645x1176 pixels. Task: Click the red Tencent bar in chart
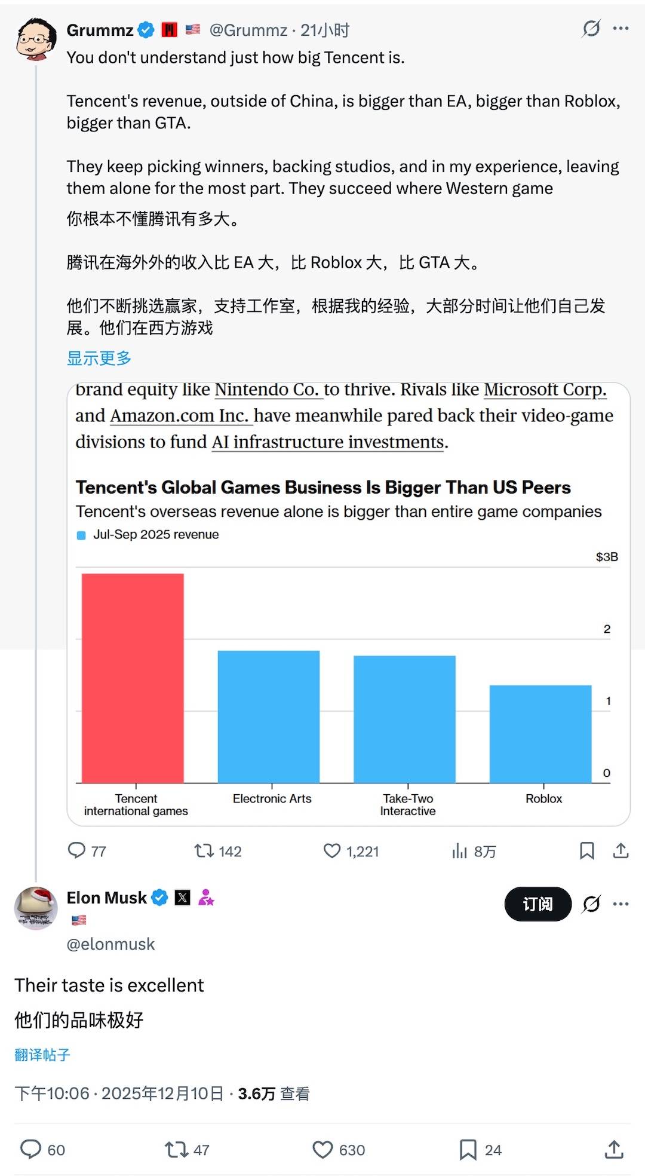coord(133,678)
